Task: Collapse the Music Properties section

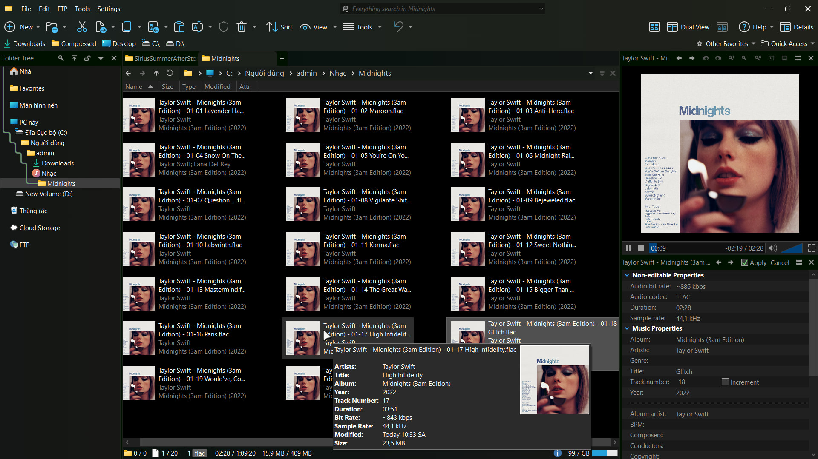Action: tap(627, 328)
